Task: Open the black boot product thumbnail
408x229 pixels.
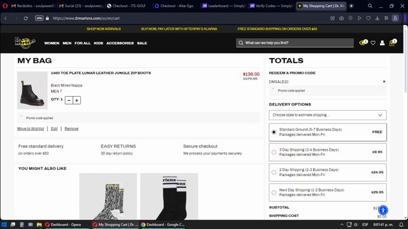Action: [33, 90]
